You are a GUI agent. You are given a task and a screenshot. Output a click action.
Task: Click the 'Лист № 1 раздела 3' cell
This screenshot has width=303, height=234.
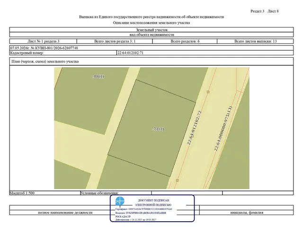click(43, 41)
